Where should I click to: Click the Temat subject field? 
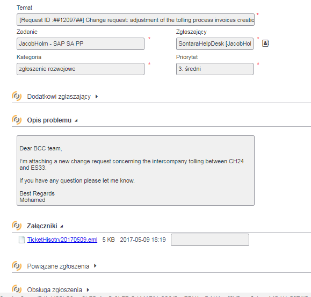tap(135, 20)
